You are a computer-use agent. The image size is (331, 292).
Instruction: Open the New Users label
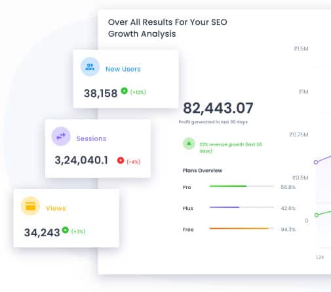pyautogui.click(x=123, y=69)
